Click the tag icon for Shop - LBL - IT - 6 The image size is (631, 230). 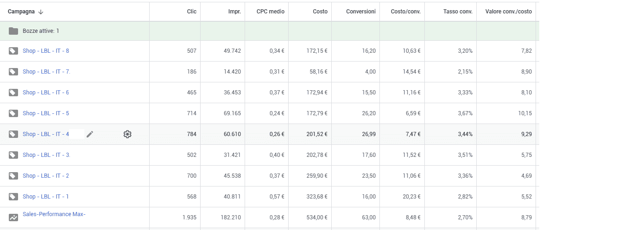(13, 93)
